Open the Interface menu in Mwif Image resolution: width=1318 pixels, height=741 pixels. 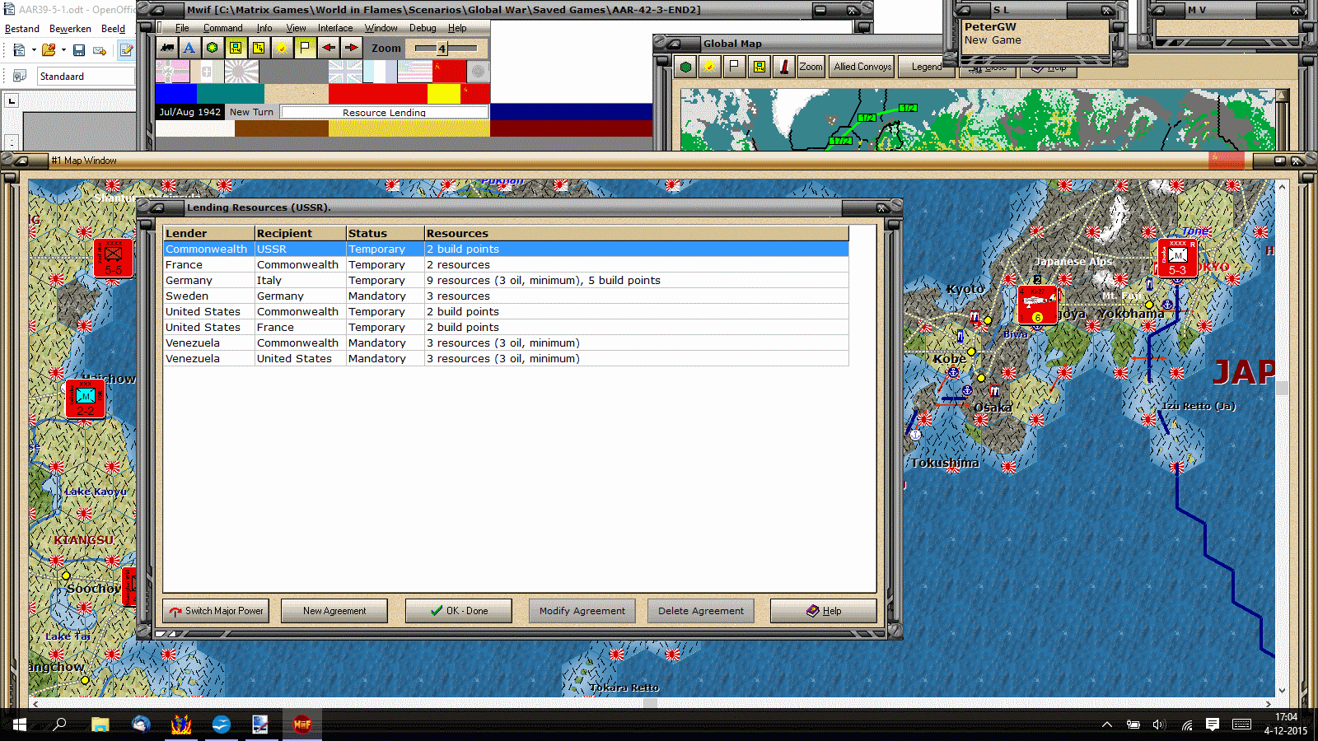point(335,28)
